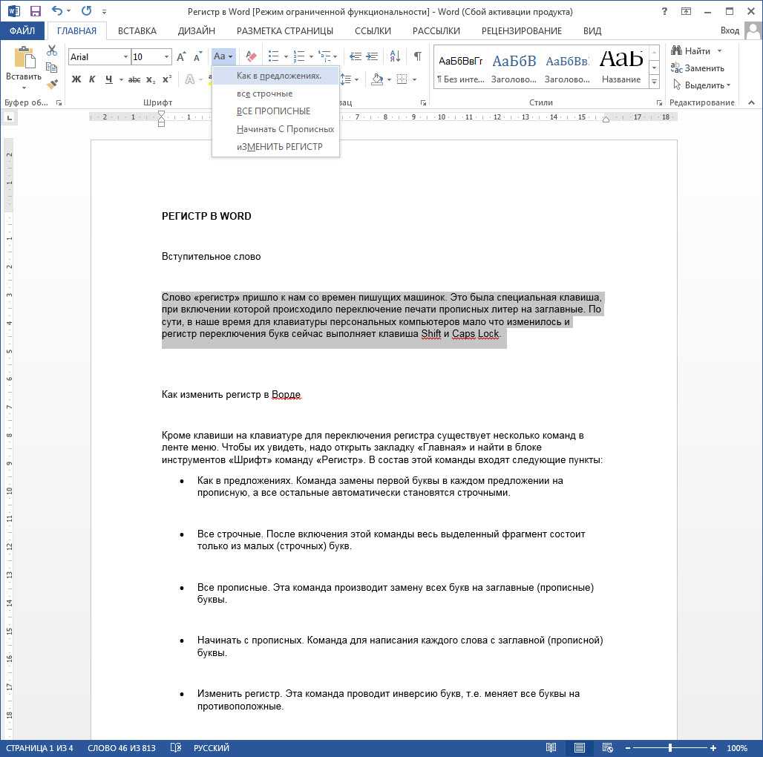Click the Sort A-Z icon
Screen dimensions: 763x757
pos(396,56)
